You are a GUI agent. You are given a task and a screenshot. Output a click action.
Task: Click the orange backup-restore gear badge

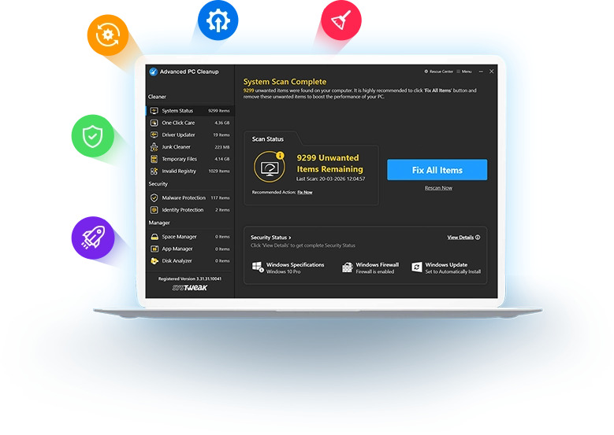pyautogui.click(x=108, y=35)
